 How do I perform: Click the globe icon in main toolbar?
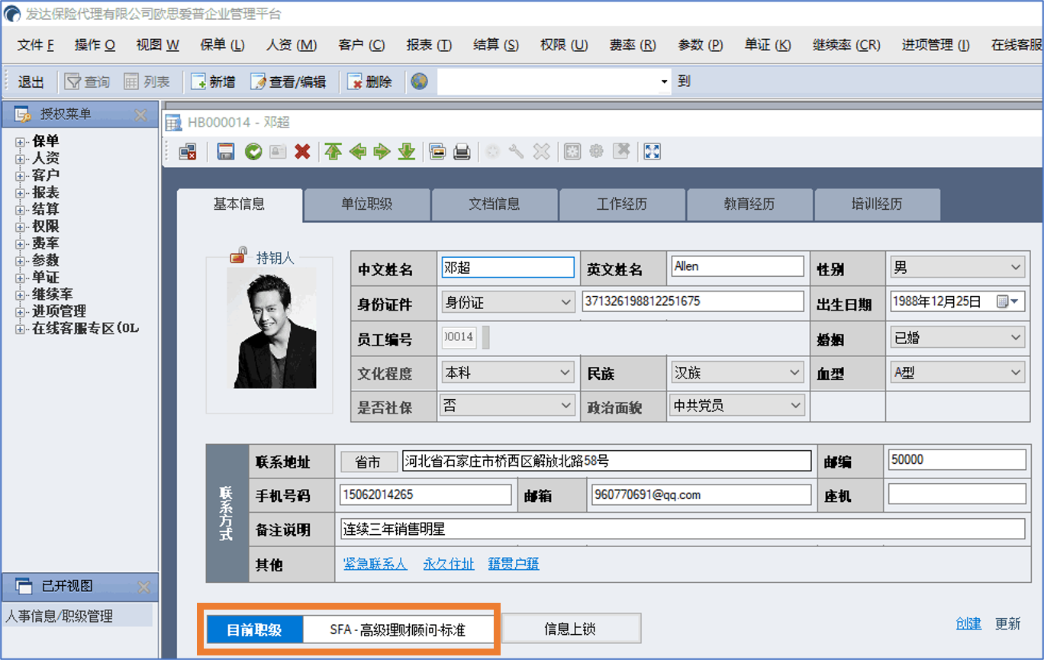coord(418,82)
